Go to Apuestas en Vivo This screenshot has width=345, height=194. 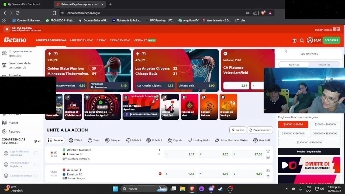pos(81,40)
